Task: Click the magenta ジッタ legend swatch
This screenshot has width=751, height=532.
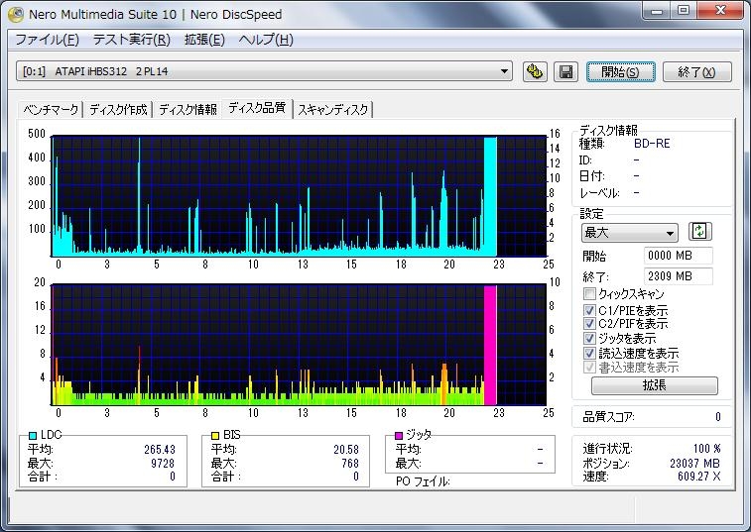Action: click(399, 435)
